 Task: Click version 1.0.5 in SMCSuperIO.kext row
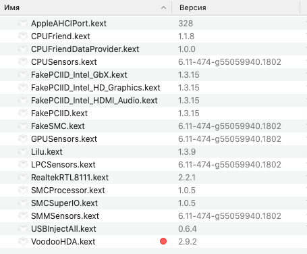tap(187, 203)
